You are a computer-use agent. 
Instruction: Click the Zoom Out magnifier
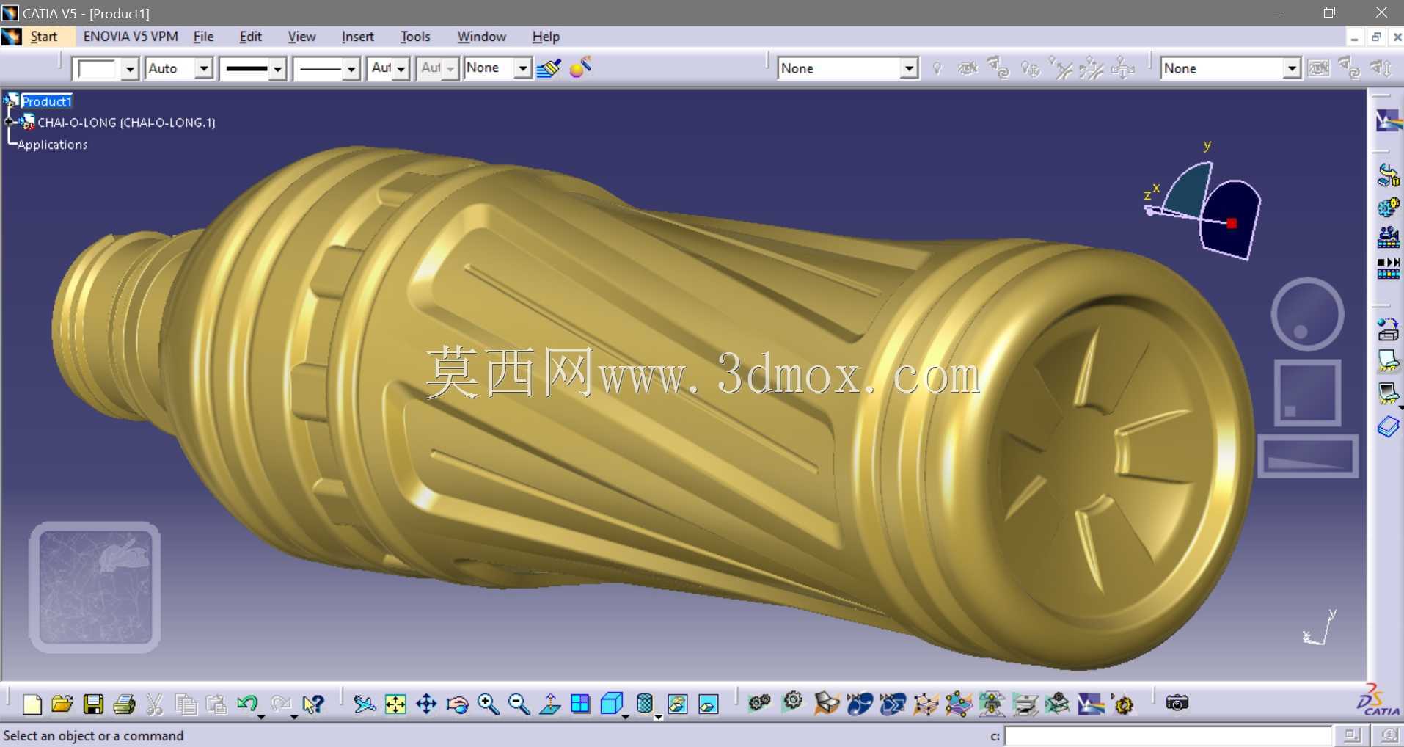click(519, 704)
